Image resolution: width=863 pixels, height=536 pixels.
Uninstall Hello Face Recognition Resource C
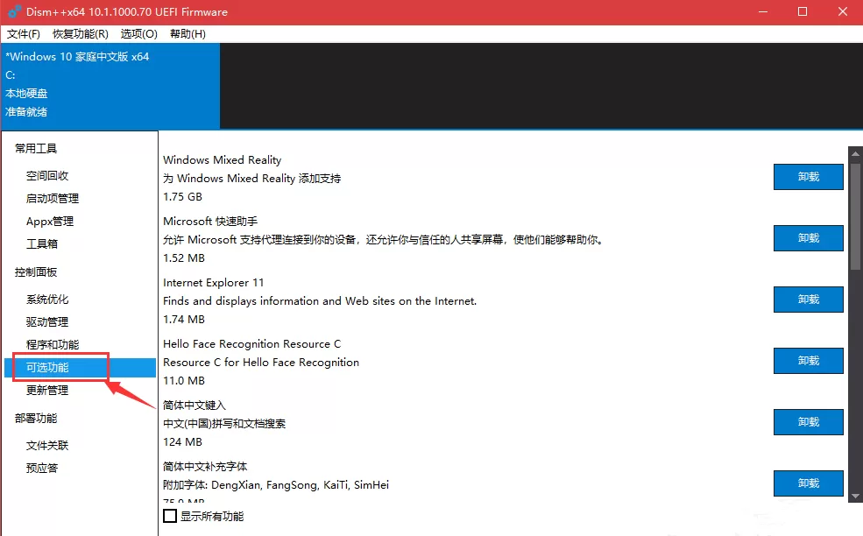point(808,361)
